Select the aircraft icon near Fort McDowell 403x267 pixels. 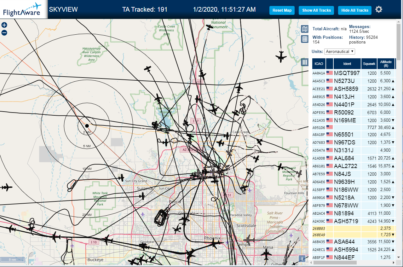coord(299,173)
